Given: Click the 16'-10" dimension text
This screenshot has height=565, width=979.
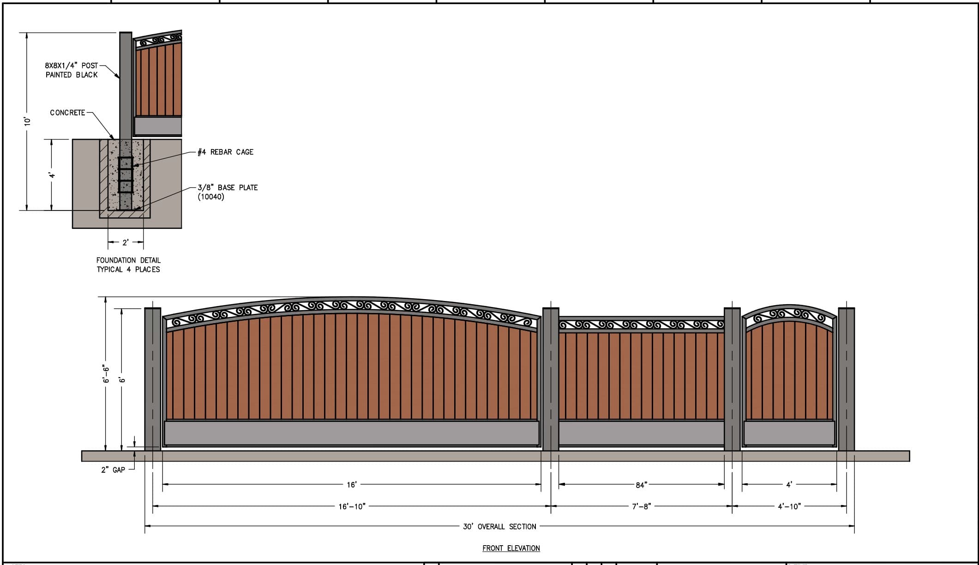Looking at the screenshot, I should click(x=352, y=506).
